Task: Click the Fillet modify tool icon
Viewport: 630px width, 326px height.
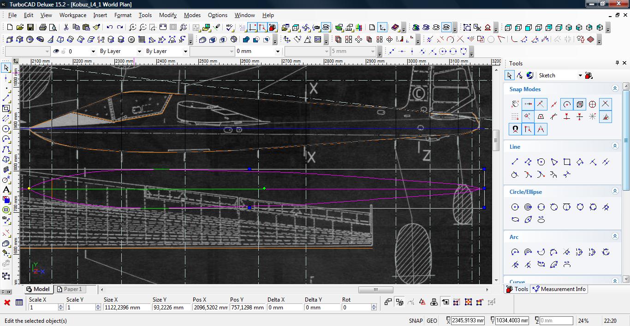Action: tap(514, 40)
